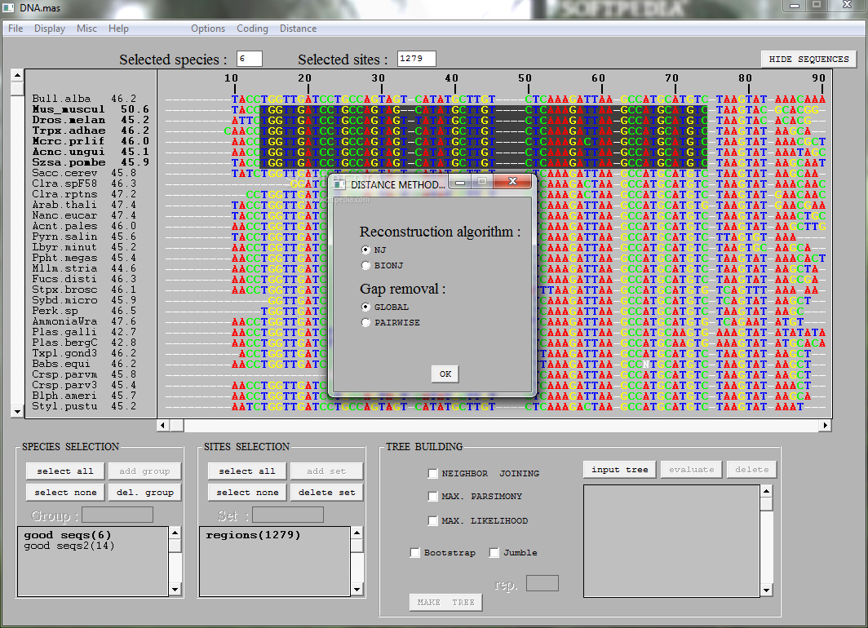Click sites 'select none' button
Screen dimensions: 868x628
click(247, 493)
